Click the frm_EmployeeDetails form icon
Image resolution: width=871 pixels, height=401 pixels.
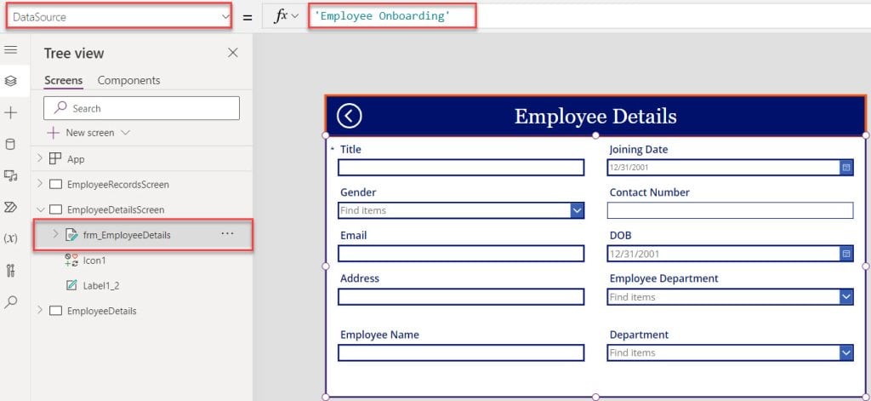click(x=71, y=235)
